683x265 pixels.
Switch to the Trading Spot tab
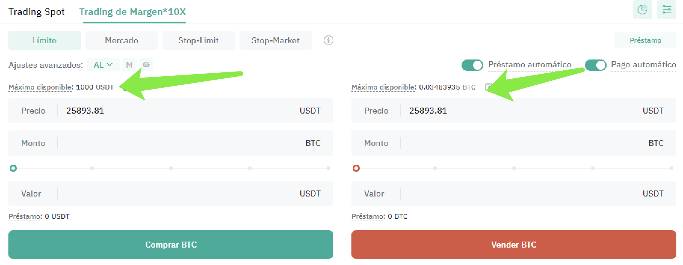36,12
